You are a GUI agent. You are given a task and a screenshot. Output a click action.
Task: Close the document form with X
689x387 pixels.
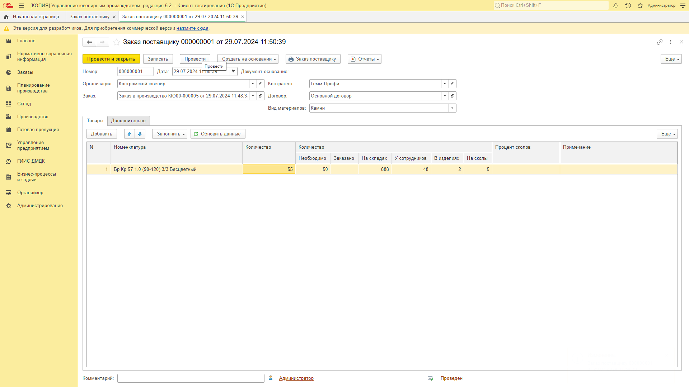[x=681, y=42]
